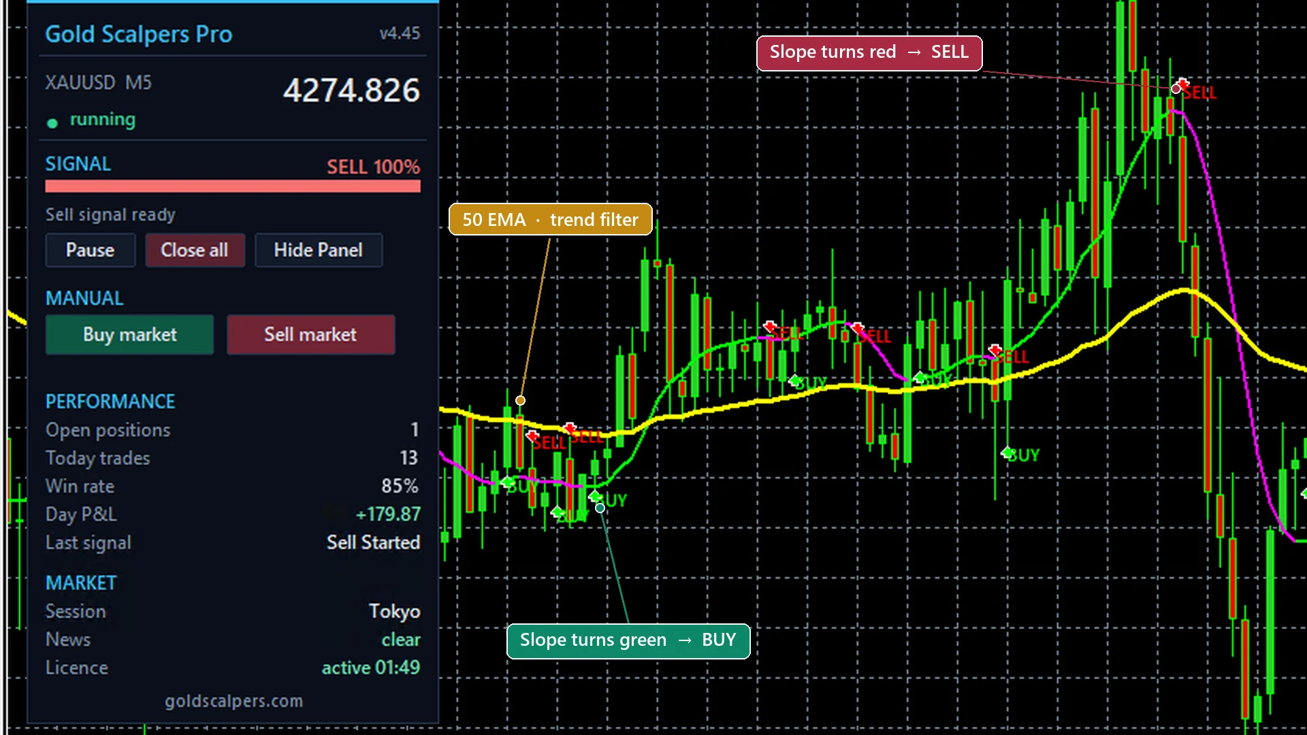Open the goldscalpers.com link
The width and height of the screenshot is (1307, 735).
(233, 701)
